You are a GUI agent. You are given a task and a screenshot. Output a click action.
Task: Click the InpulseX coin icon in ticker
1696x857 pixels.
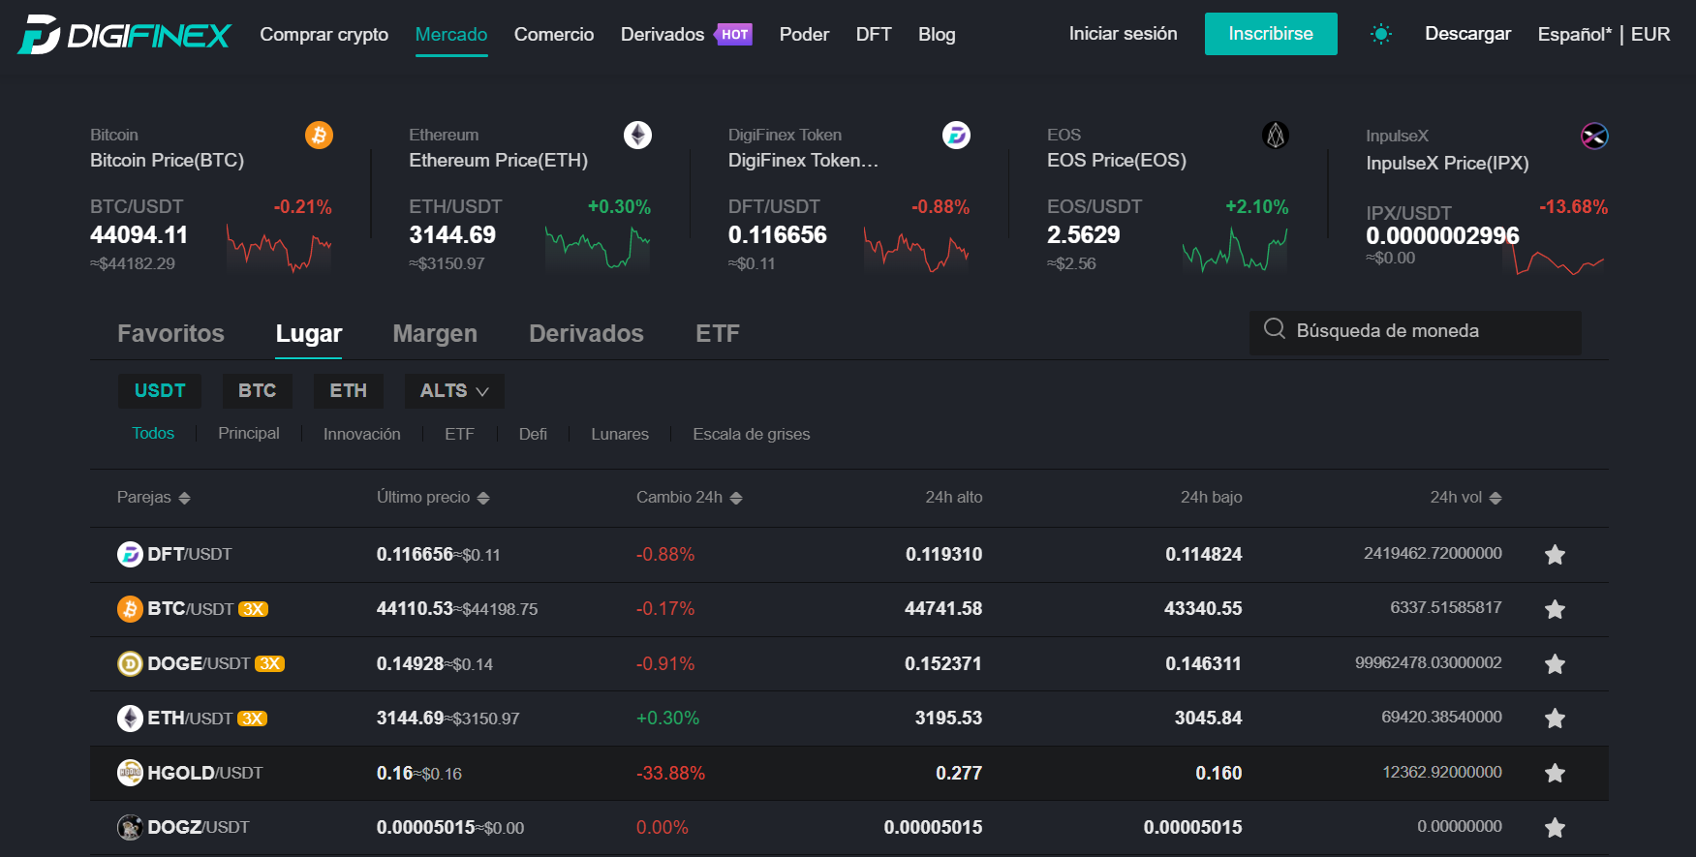pyautogui.click(x=1594, y=137)
